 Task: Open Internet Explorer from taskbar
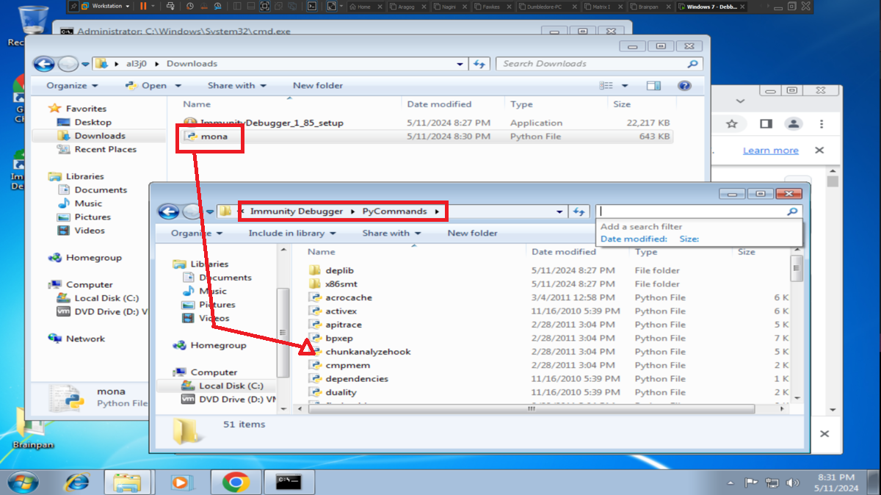[x=76, y=483]
